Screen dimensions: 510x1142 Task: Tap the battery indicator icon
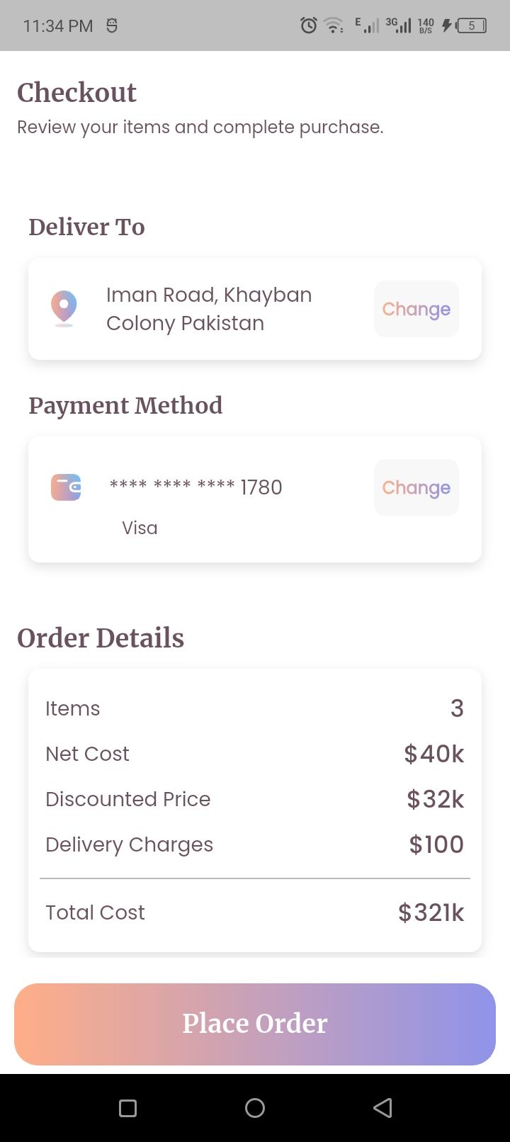[x=471, y=26]
